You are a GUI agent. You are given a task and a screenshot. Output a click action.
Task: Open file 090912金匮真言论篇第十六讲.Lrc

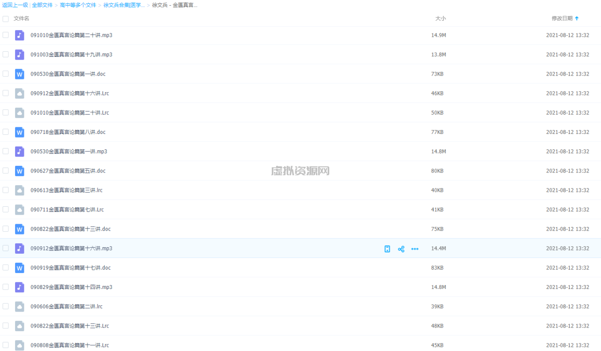[70, 93]
